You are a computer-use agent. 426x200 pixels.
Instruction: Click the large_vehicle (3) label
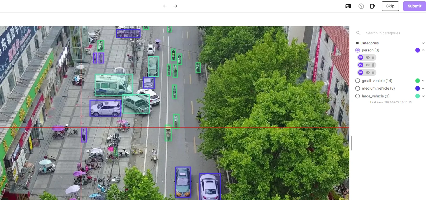click(x=376, y=96)
